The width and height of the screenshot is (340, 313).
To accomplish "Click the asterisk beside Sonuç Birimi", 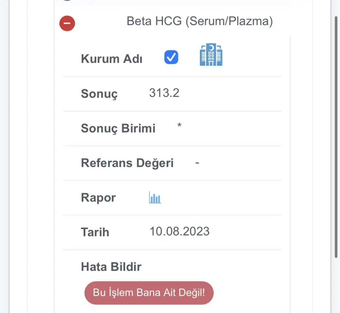I will (x=179, y=126).
